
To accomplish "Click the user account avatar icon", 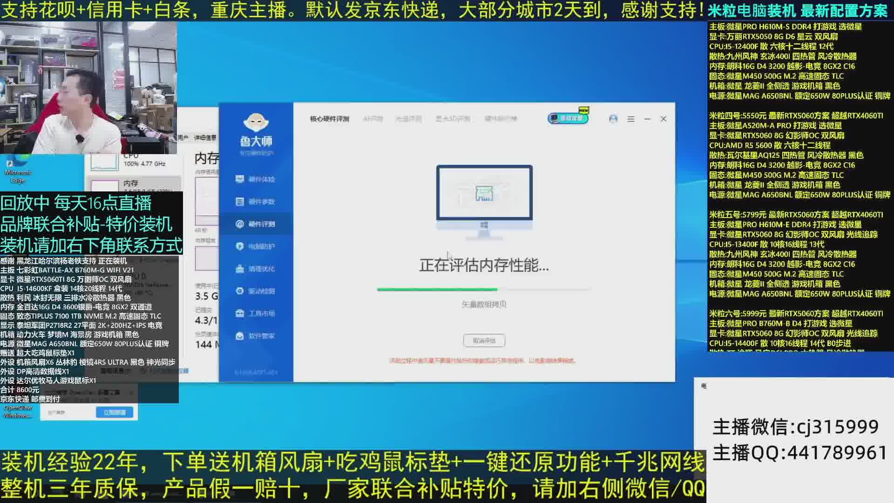I will (x=613, y=119).
